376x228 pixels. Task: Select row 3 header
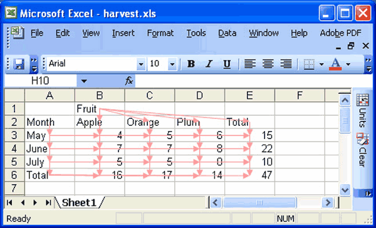(14, 135)
